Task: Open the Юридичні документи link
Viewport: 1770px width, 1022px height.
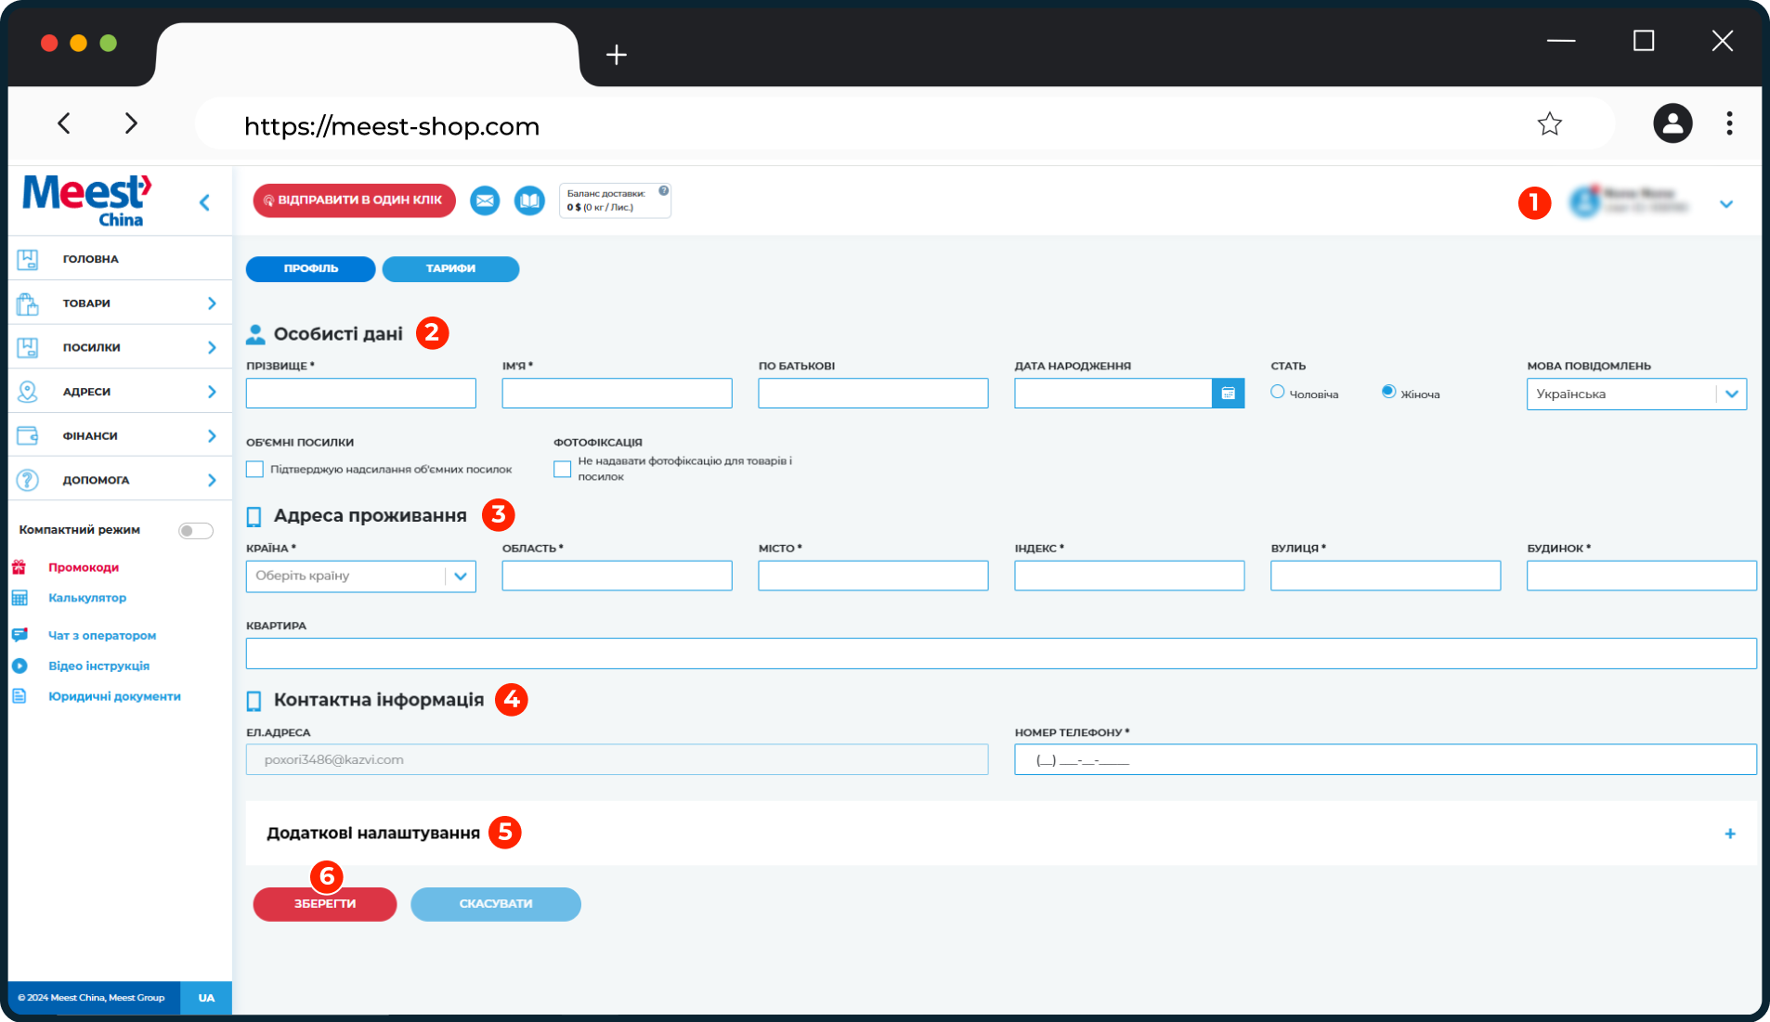Action: click(x=114, y=696)
